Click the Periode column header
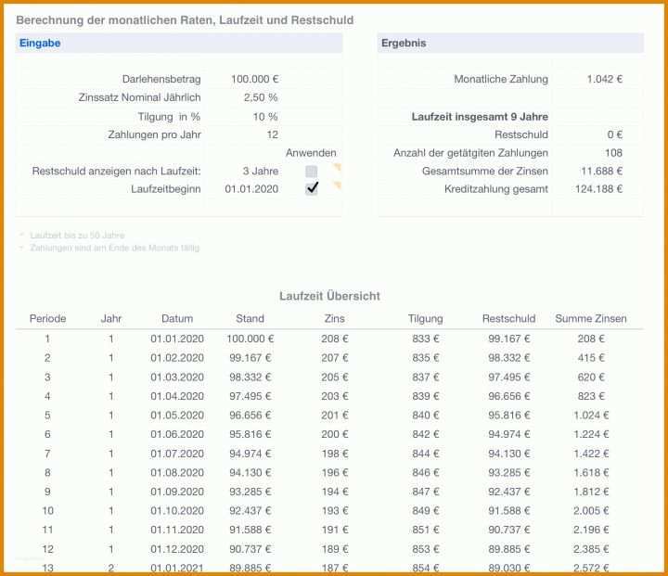This screenshot has height=576, width=668. pos(47,319)
